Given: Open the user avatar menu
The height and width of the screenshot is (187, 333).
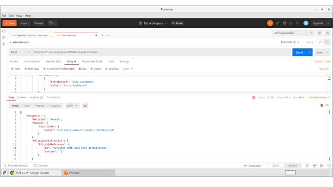Looking at the screenshot, I should (306, 23).
